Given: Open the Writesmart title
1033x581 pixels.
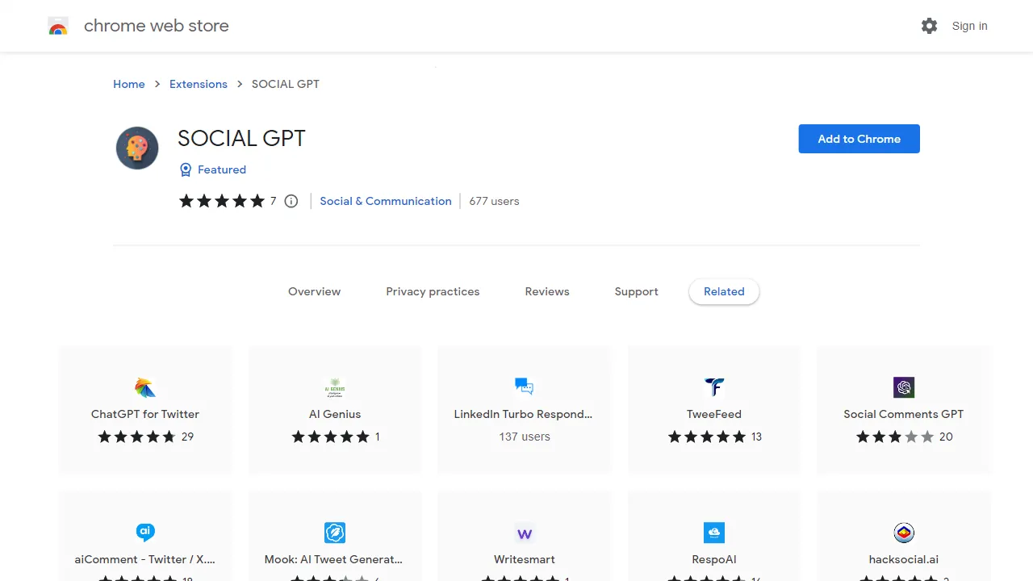Looking at the screenshot, I should (x=525, y=559).
